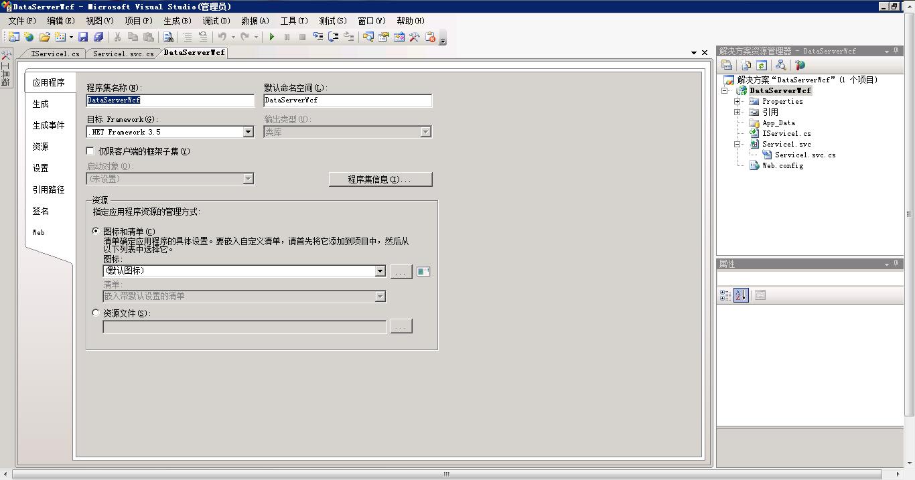Click the Copy toolbar icon

pyautogui.click(x=133, y=37)
